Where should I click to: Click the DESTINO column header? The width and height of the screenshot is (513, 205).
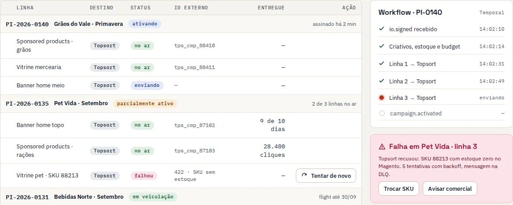point(101,8)
